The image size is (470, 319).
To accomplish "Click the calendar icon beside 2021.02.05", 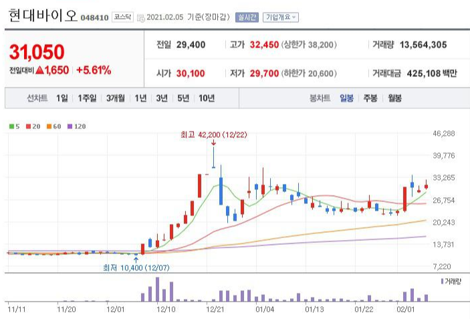I will coord(140,17).
